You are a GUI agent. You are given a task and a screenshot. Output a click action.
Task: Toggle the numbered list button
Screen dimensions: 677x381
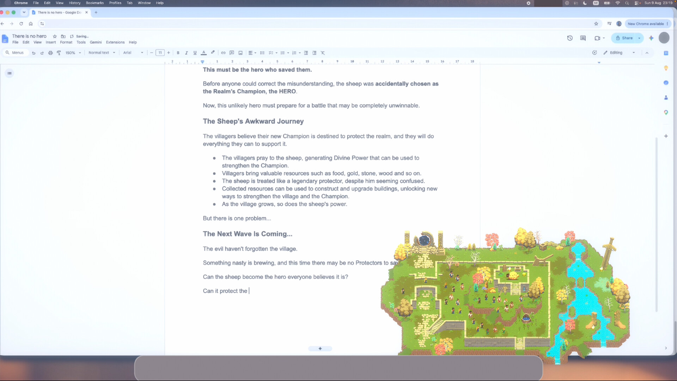click(x=294, y=53)
